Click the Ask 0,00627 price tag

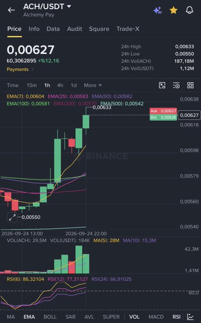(163, 111)
